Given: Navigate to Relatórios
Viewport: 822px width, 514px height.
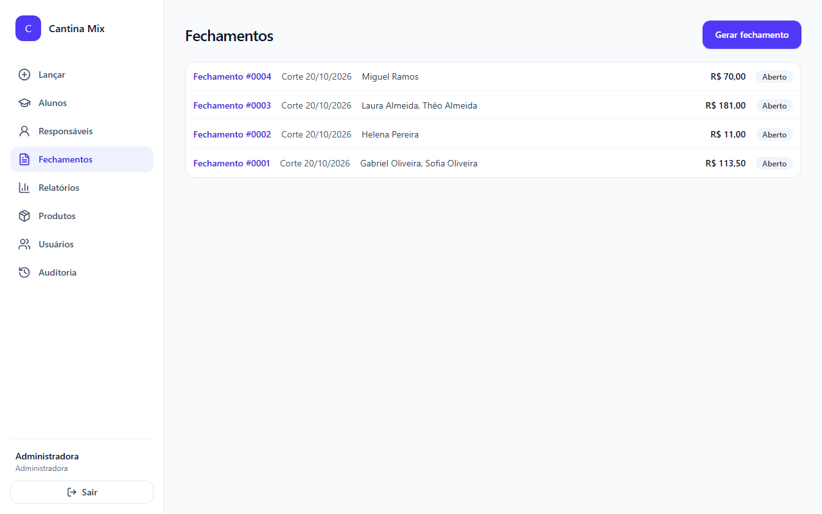Looking at the screenshot, I should [82, 188].
